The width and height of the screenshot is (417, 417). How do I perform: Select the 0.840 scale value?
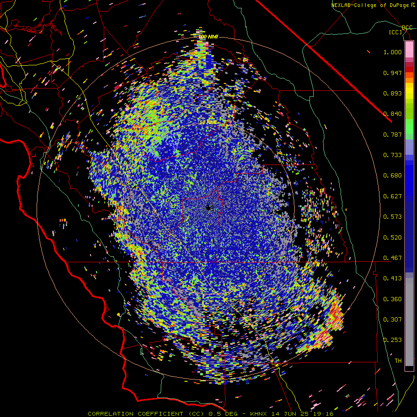pyautogui.click(x=392, y=114)
